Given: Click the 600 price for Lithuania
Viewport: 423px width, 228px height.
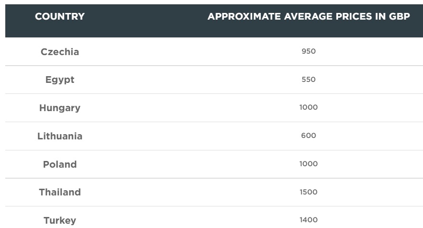Looking at the screenshot, I should (308, 136).
